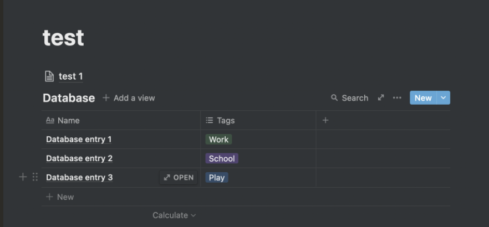Select the purple School tag
Screen dimensions: 489x227
pyautogui.click(x=222, y=158)
